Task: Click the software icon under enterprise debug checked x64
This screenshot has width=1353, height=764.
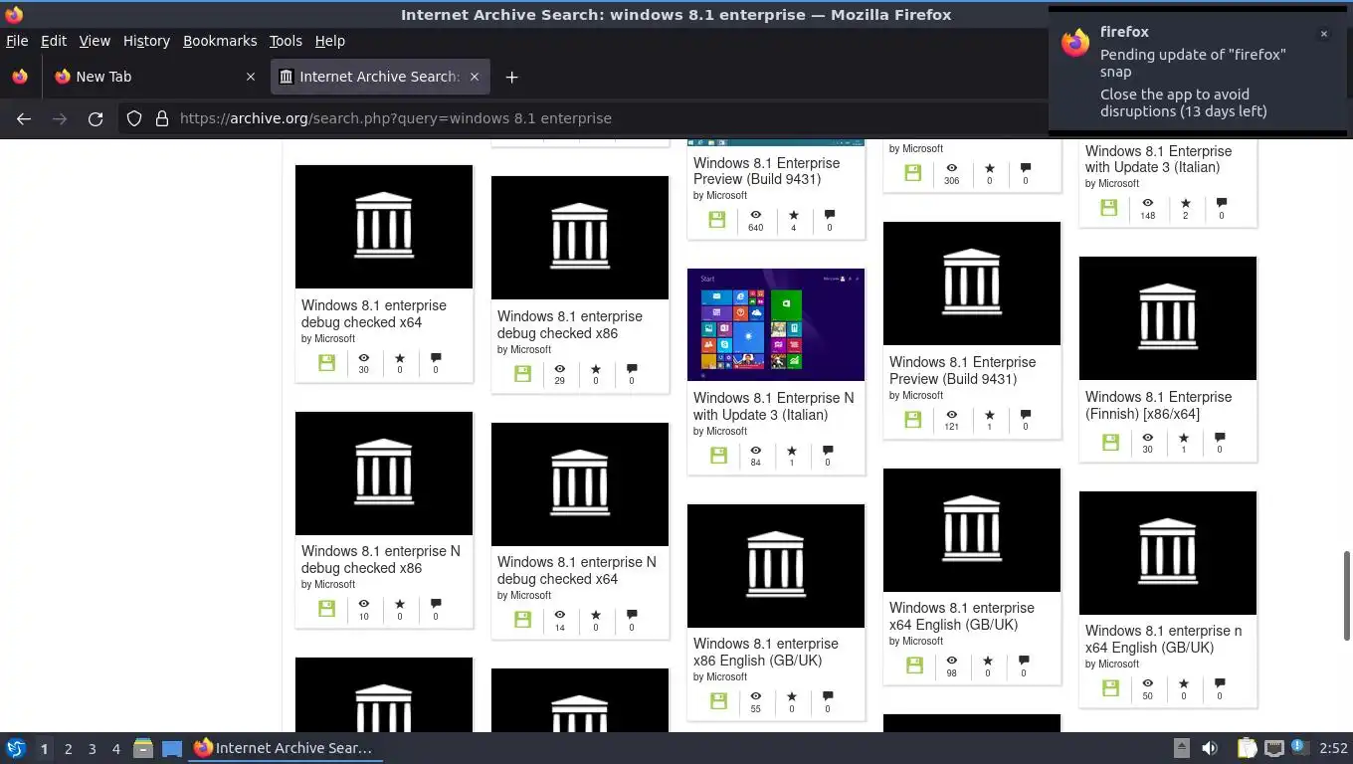Action: click(326, 363)
